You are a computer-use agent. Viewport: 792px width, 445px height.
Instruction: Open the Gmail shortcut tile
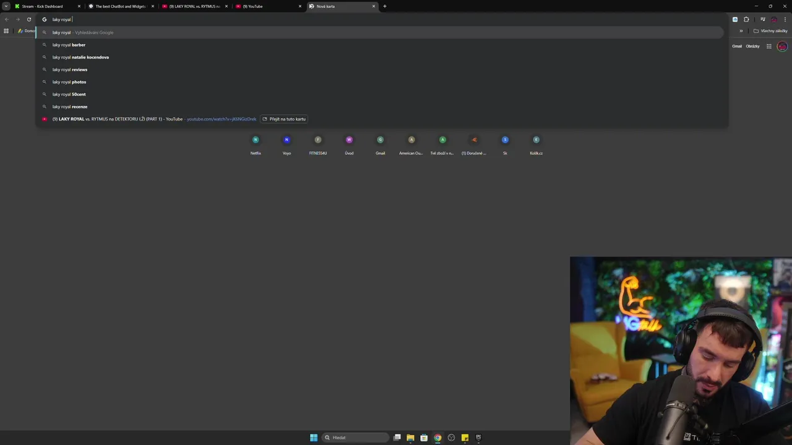(381, 145)
